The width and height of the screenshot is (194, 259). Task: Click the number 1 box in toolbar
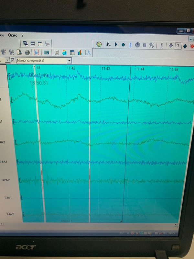tap(178, 46)
